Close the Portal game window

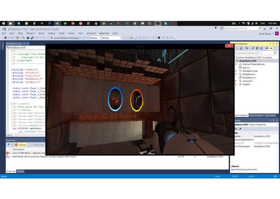(229, 46)
